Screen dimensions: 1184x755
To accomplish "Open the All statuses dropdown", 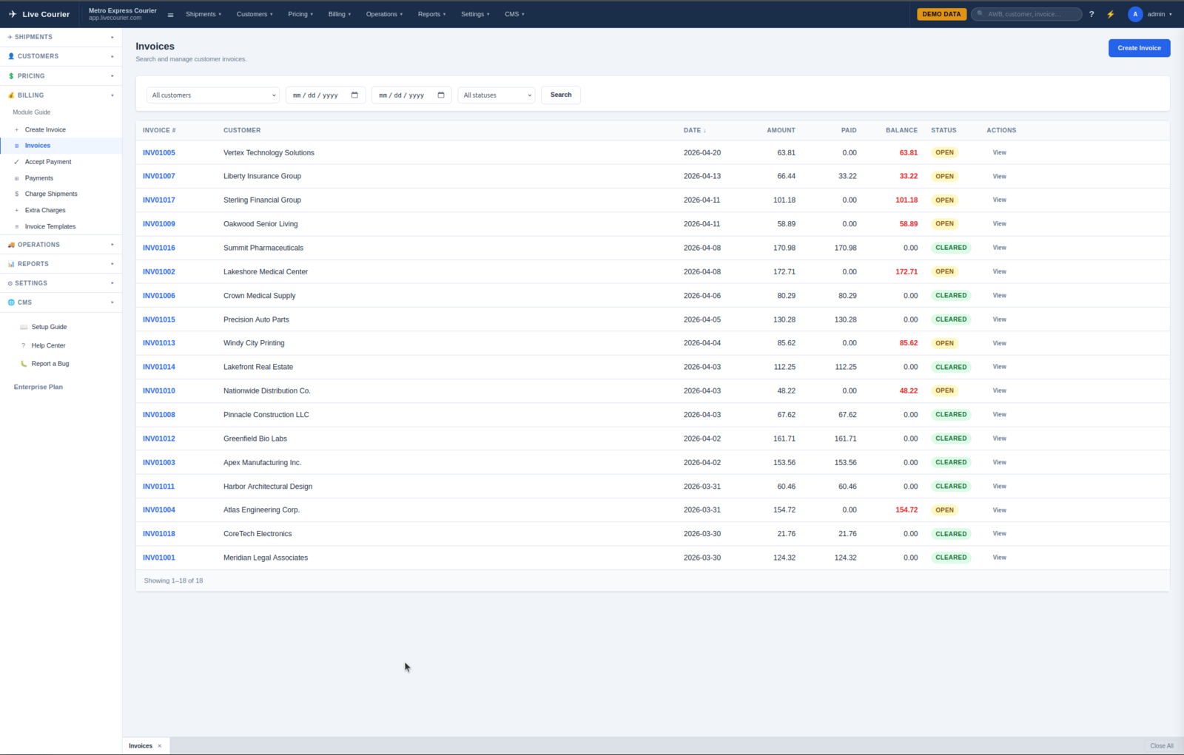I will coord(497,95).
